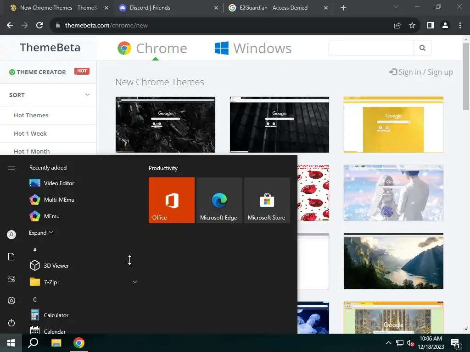Open the yellow gold theme thumbnail

393,125
